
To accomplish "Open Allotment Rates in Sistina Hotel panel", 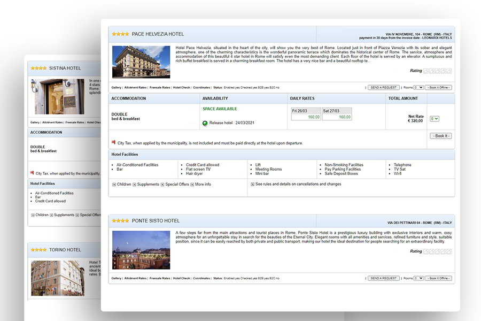I will click(52, 123).
